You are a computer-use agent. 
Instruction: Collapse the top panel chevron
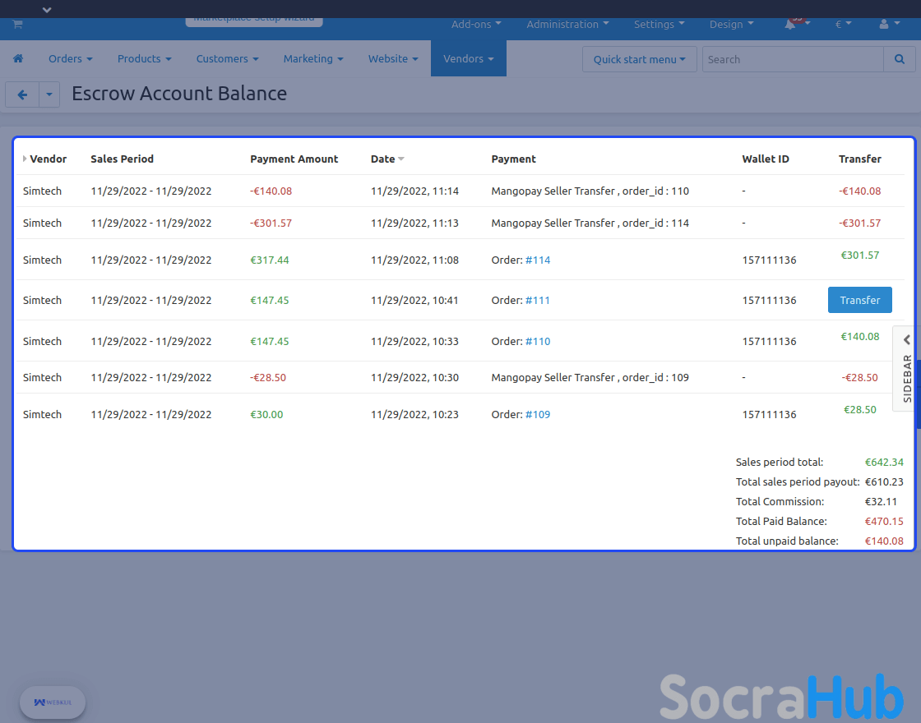point(47,9)
